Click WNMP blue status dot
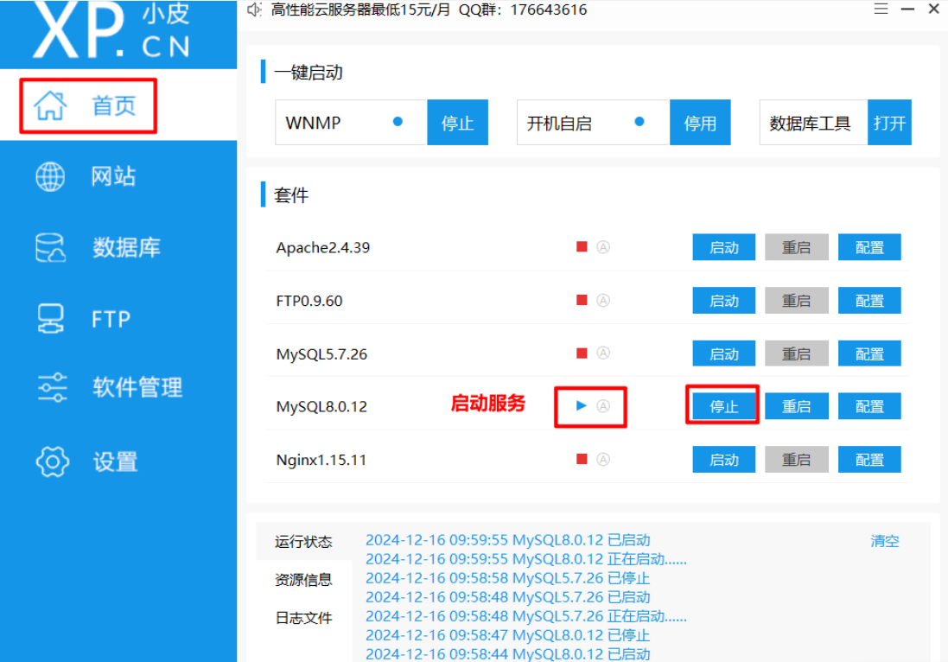The height and width of the screenshot is (662, 948). click(x=398, y=122)
